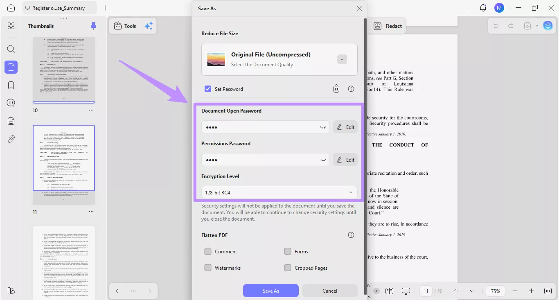Enable the Watermarks flatten checkbox

pos(208,268)
